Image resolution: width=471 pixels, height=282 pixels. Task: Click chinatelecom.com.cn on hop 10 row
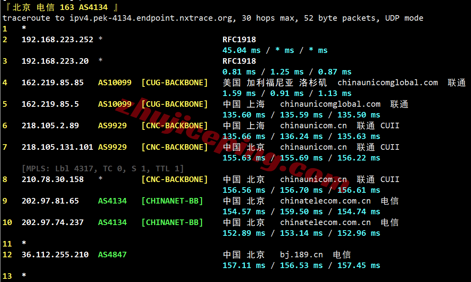(x=325, y=223)
